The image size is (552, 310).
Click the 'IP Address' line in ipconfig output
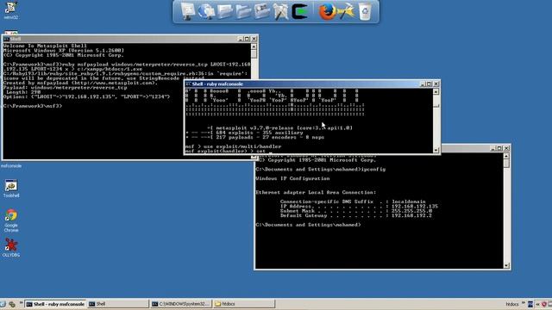pos(359,207)
